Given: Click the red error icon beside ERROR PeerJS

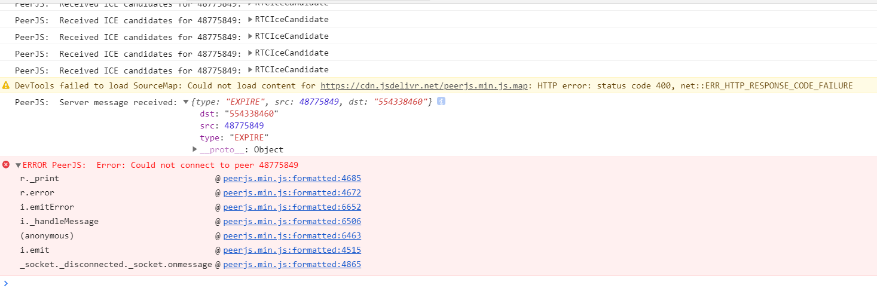Looking at the screenshot, I should [6, 164].
